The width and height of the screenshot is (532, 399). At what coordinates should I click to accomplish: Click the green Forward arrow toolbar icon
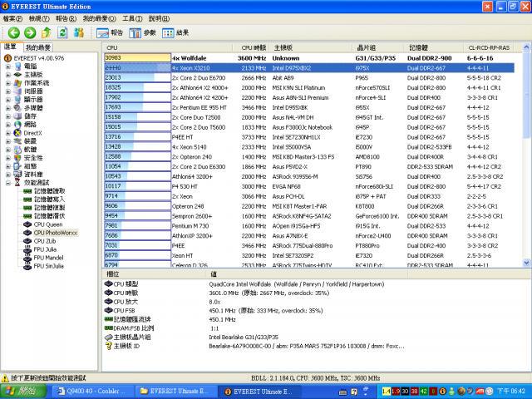[30, 33]
